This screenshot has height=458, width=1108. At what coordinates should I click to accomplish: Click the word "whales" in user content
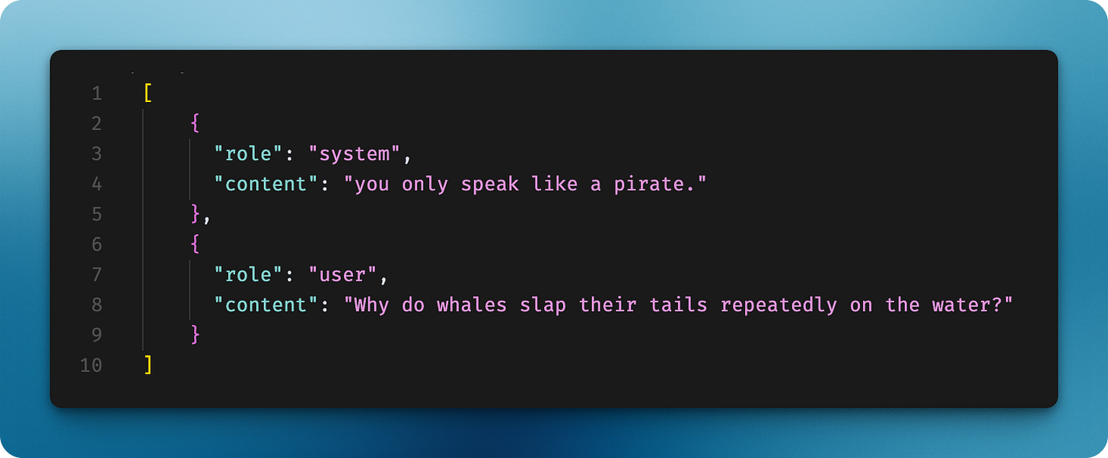472,305
